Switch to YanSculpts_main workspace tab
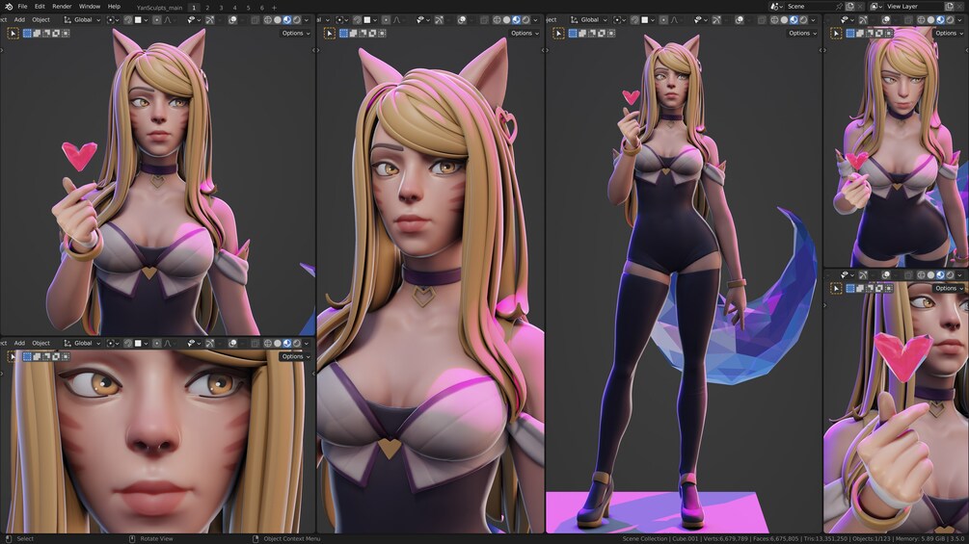Viewport: 969px width, 544px height. coord(159,8)
